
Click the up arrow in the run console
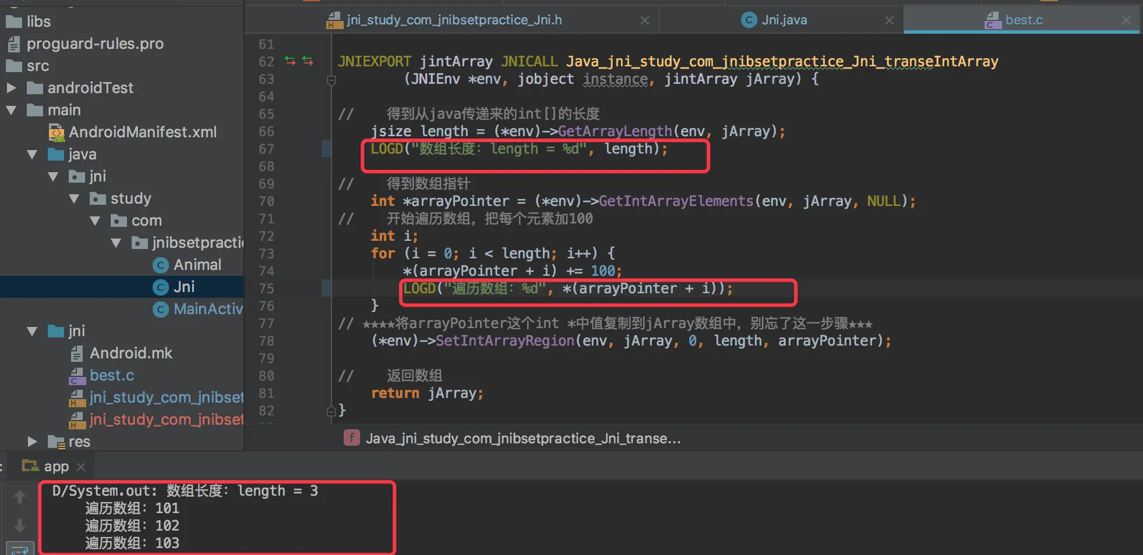click(x=19, y=497)
